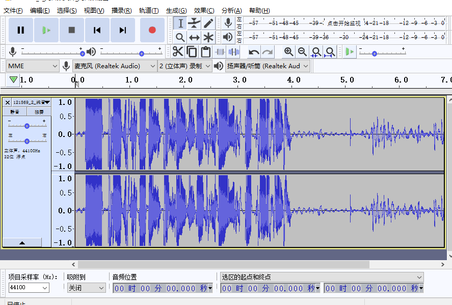Adjust the track left-right pan slider
Image resolution: width=452 pixels, height=305 pixels.
point(27,141)
